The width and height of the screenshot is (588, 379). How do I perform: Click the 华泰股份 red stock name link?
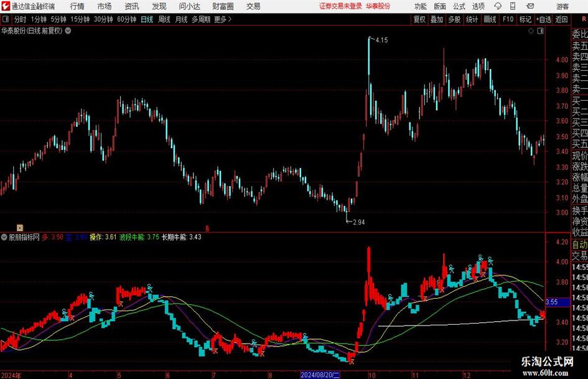378,6
